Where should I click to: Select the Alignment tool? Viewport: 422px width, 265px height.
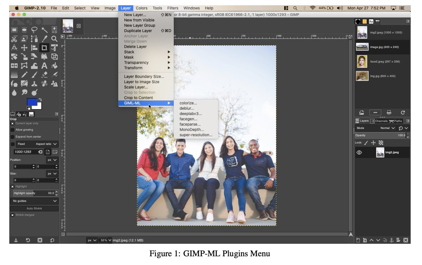click(x=34, y=48)
